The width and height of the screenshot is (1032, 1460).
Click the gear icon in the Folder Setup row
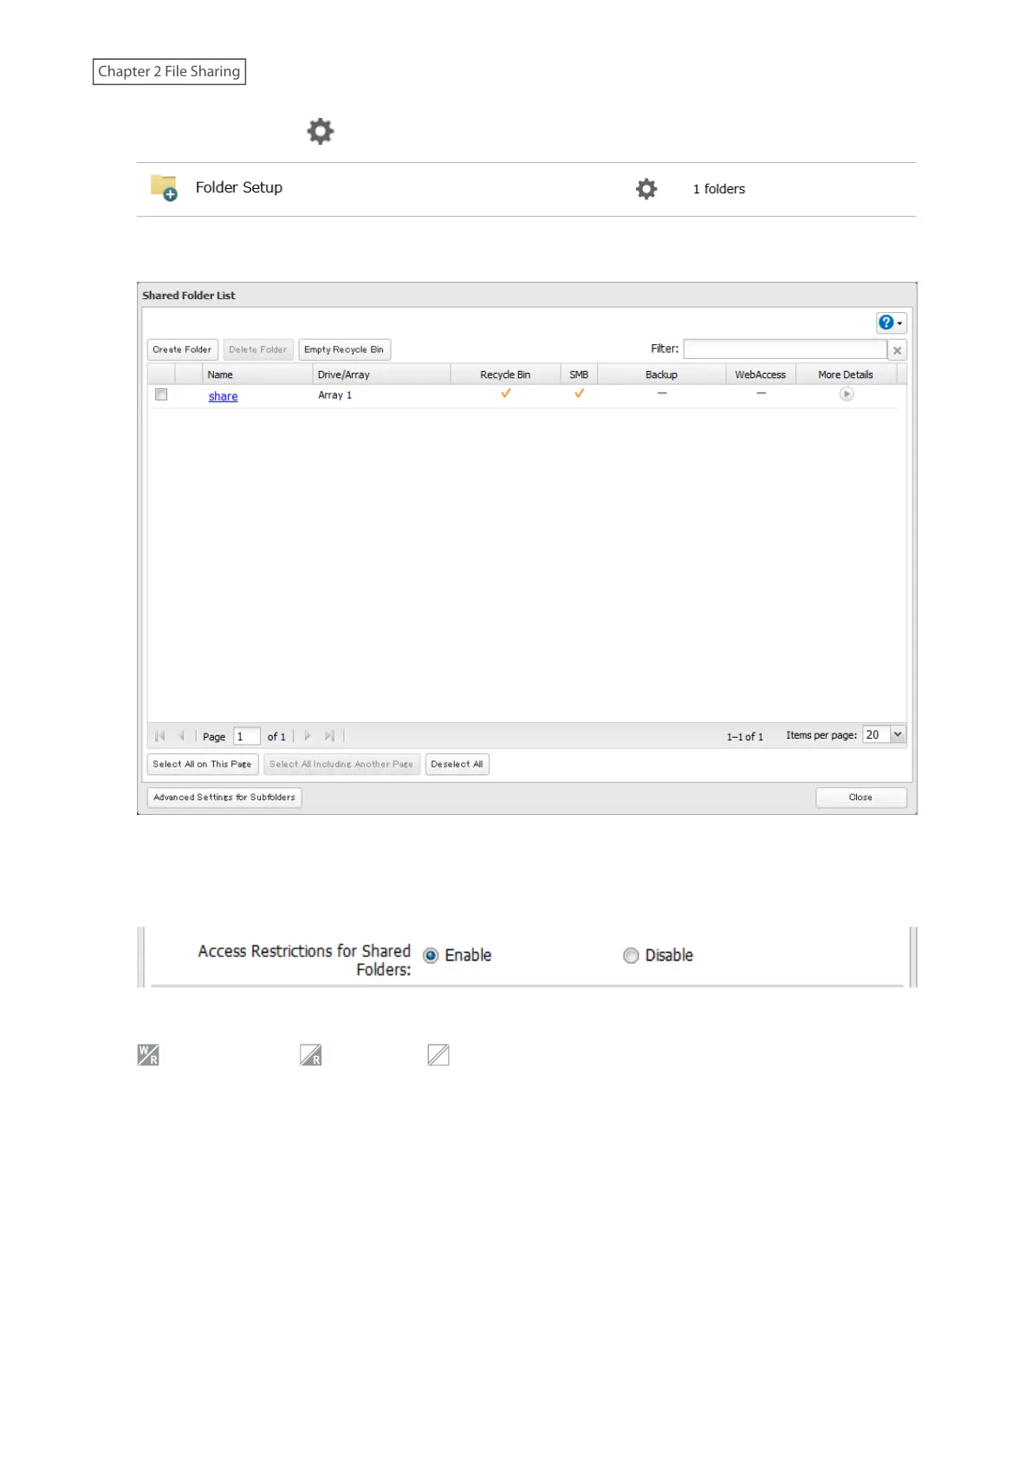click(646, 189)
